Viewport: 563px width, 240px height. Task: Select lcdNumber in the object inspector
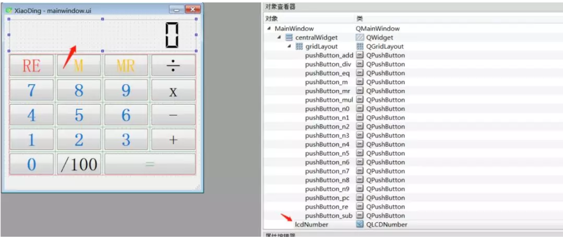(x=312, y=224)
